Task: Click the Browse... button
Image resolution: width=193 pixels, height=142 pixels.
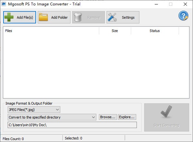Action: 108,117
